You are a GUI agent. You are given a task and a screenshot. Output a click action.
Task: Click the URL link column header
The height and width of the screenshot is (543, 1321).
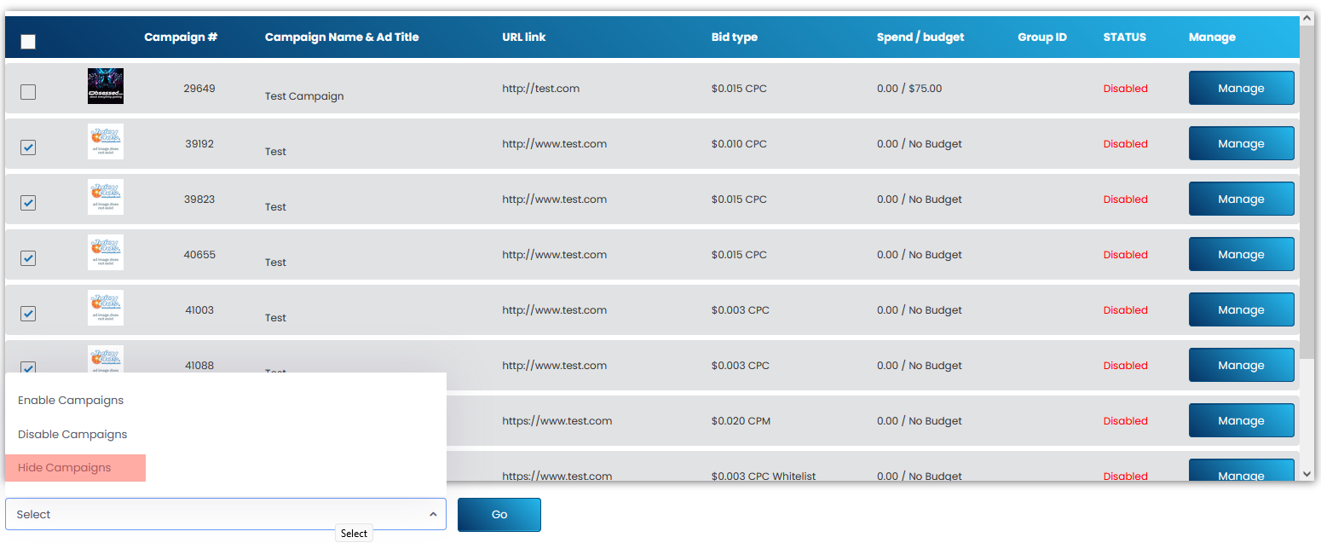524,38
